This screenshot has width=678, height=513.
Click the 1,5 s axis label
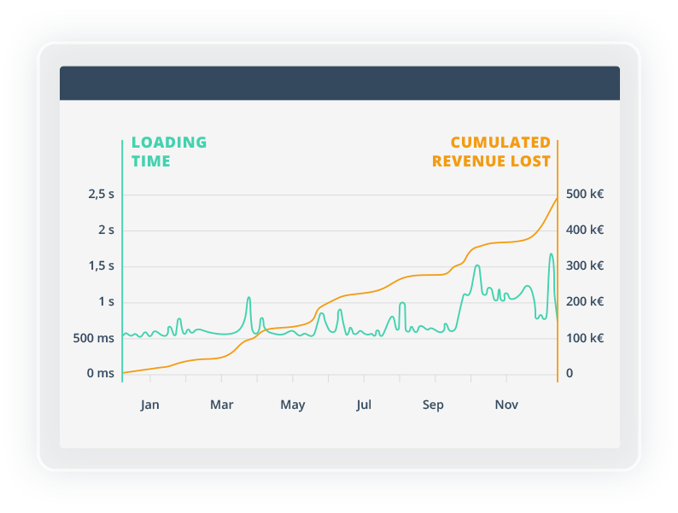pyautogui.click(x=101, y=265)
